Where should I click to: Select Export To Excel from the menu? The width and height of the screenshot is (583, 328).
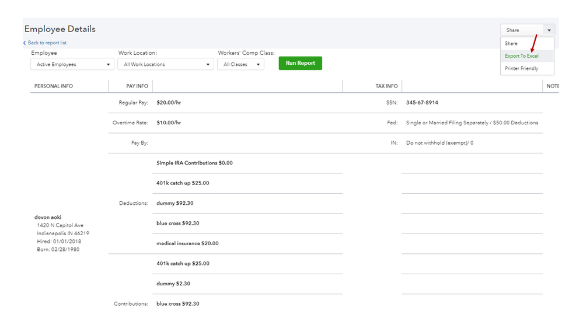coord(521,56)
